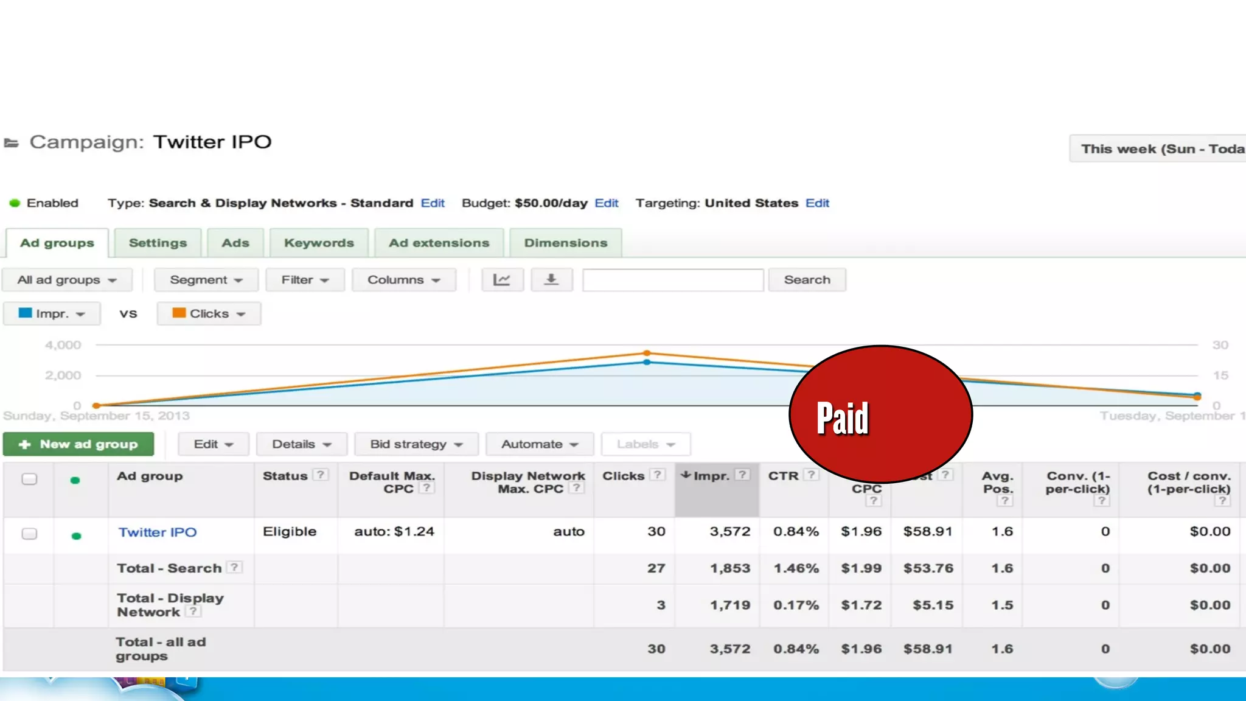This screenshot has height=701, width=1246.
Task: Click the download report icon
Action: tap(551, 280)
